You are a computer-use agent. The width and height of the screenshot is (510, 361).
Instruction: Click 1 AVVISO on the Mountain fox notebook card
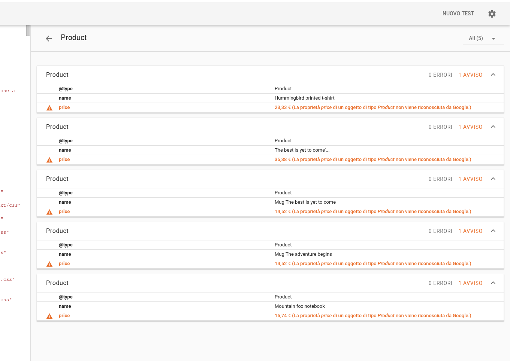click(x=470, y=283)
